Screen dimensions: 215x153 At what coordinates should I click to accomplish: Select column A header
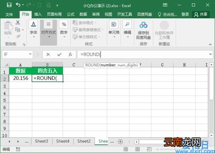pos(21,65)
